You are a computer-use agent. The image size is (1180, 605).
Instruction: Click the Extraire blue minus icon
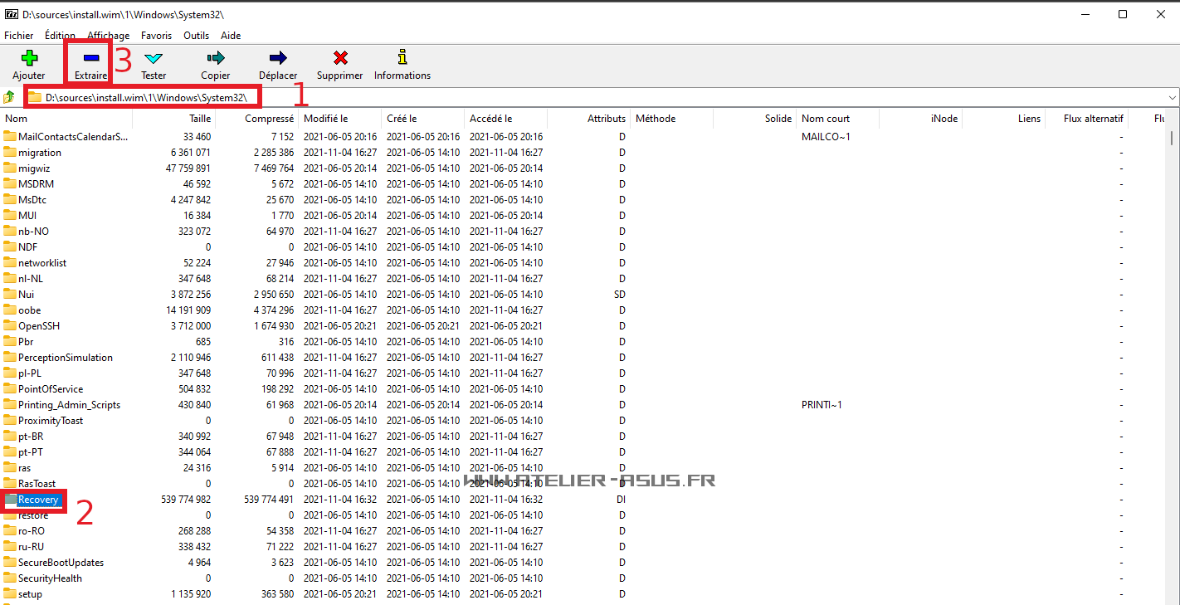[x=91, y=58]
